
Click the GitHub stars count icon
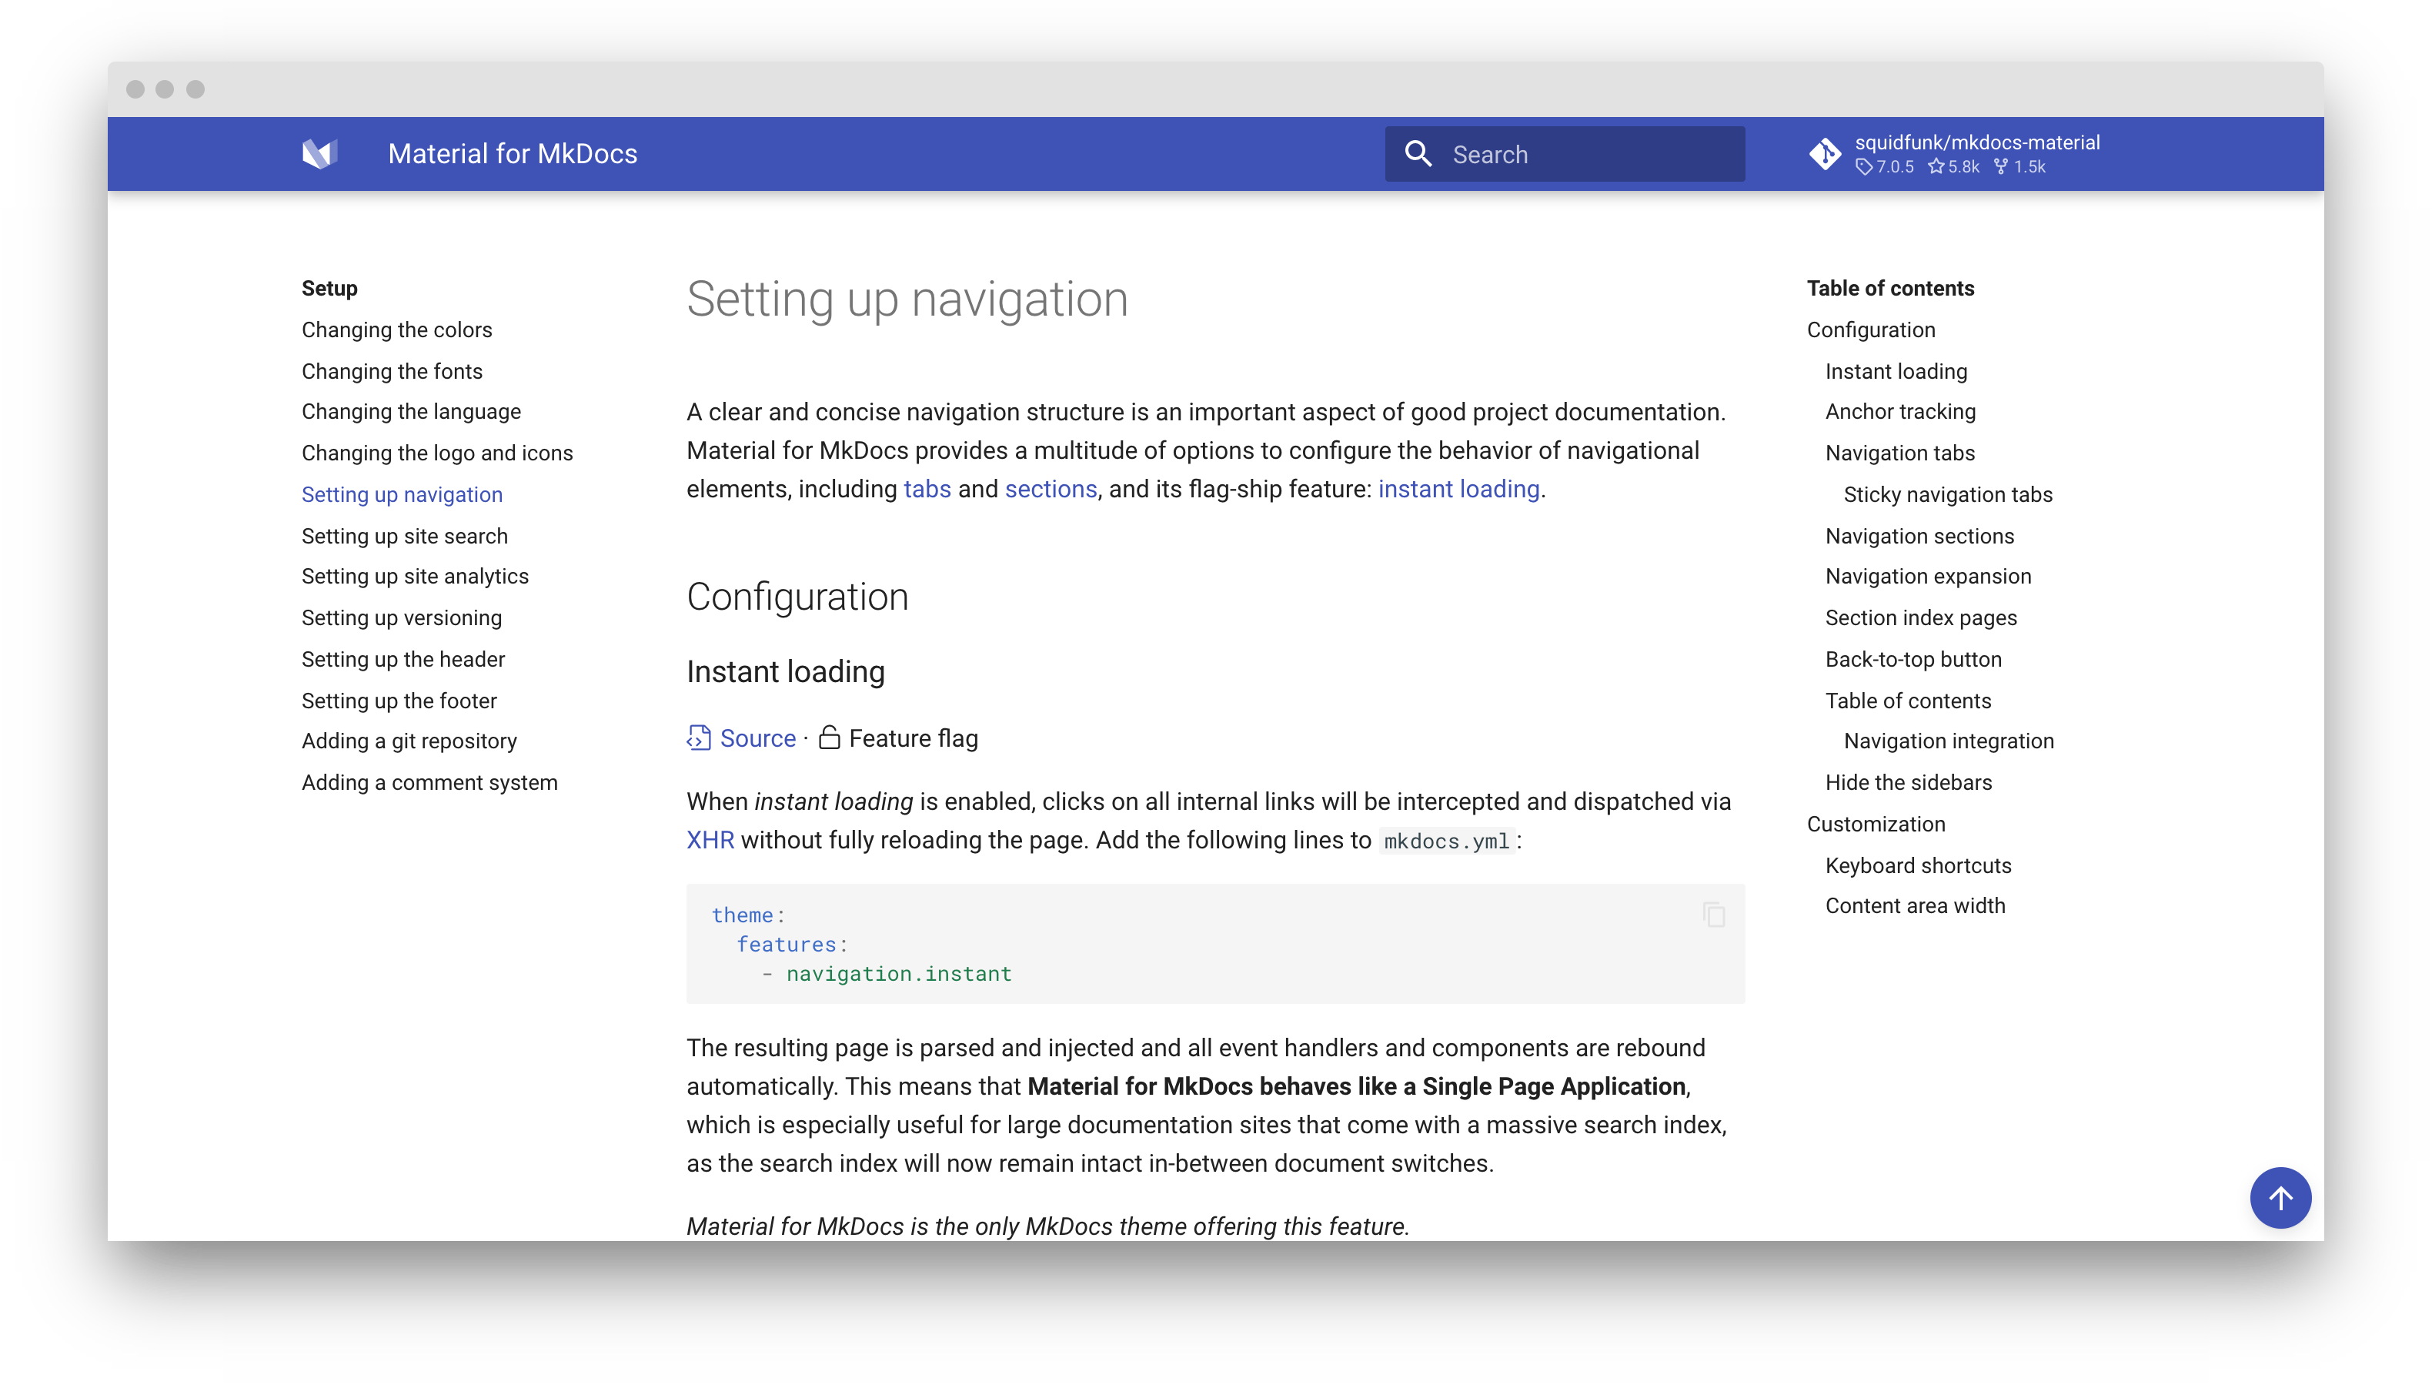[x=1936, y=167]
